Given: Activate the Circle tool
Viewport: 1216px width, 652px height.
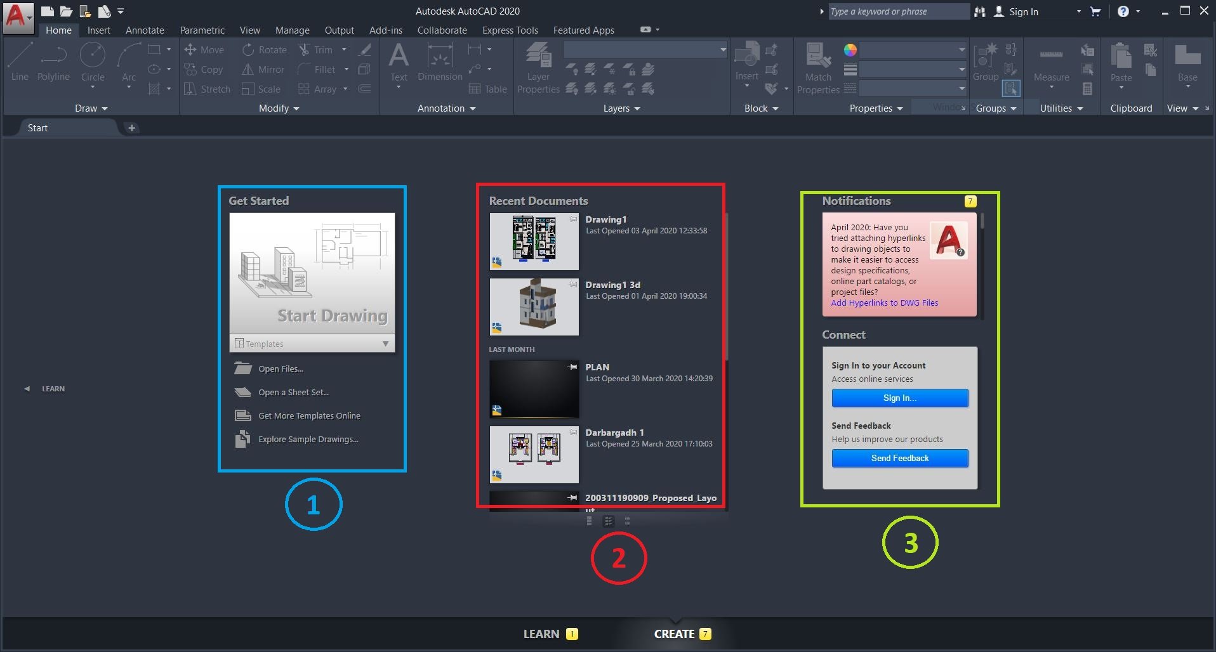Looking at the screenshot, I should click(x=93, y=60).
